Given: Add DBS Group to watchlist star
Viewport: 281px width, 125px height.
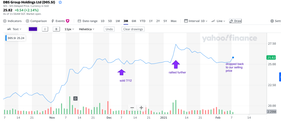Looking at the screenshot, I should [x=60, y=2].
